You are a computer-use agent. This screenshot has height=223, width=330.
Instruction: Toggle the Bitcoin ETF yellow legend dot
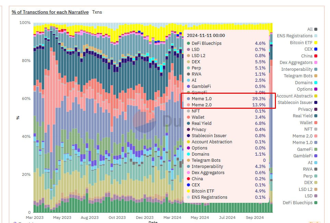(316, 43)
